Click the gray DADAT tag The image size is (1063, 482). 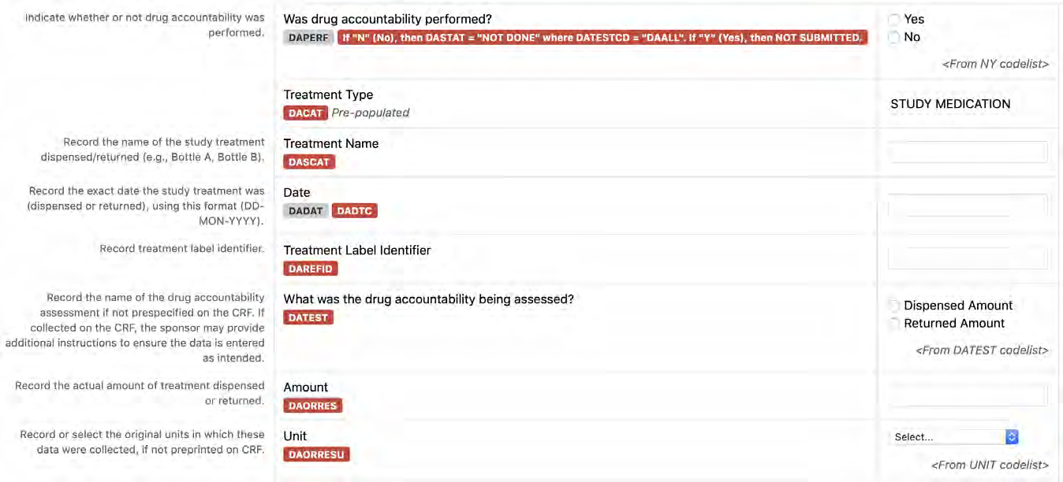306,211
